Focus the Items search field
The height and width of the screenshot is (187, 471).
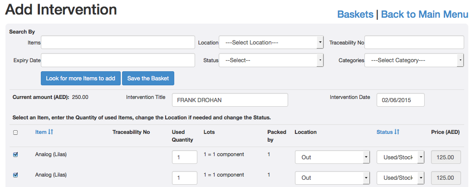[x=118, y=43]
